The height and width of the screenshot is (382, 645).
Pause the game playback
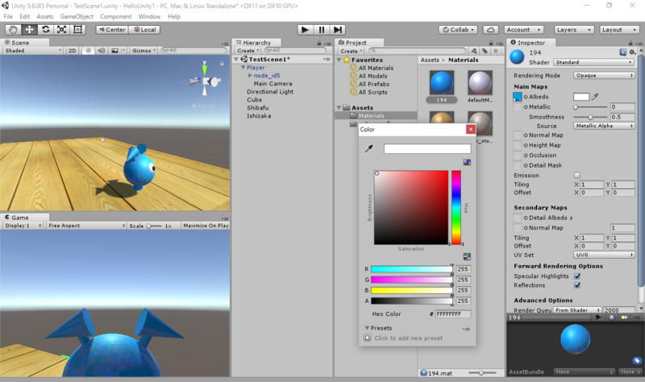click(x=321, y=30)
